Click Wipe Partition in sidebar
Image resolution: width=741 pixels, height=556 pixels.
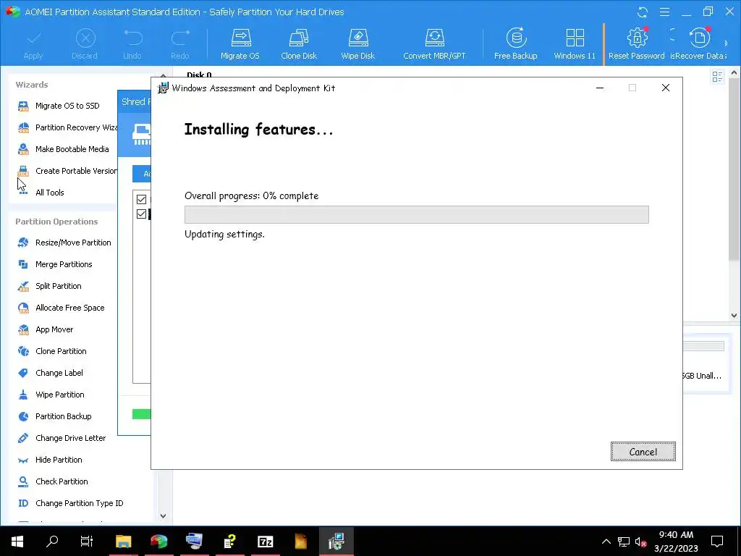click(x=51, y=395)
